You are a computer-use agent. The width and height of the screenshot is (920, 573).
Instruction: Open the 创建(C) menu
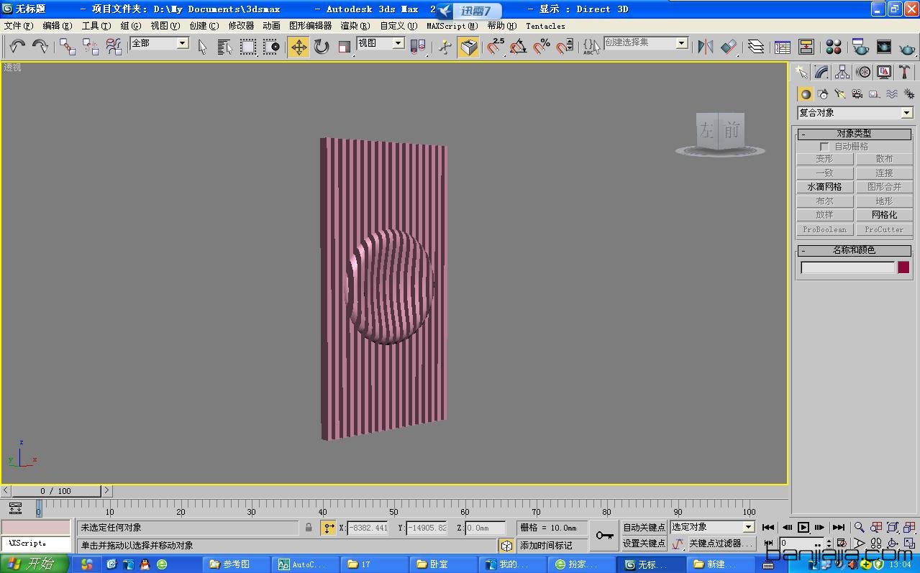coord(204,26)
